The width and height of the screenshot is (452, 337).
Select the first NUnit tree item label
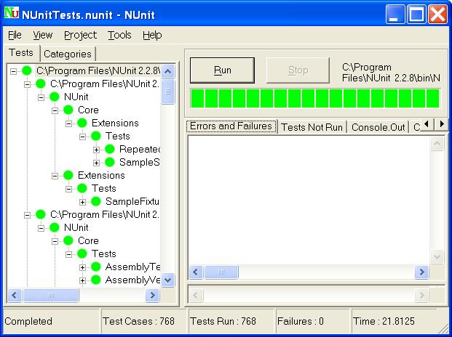point(76,97)
